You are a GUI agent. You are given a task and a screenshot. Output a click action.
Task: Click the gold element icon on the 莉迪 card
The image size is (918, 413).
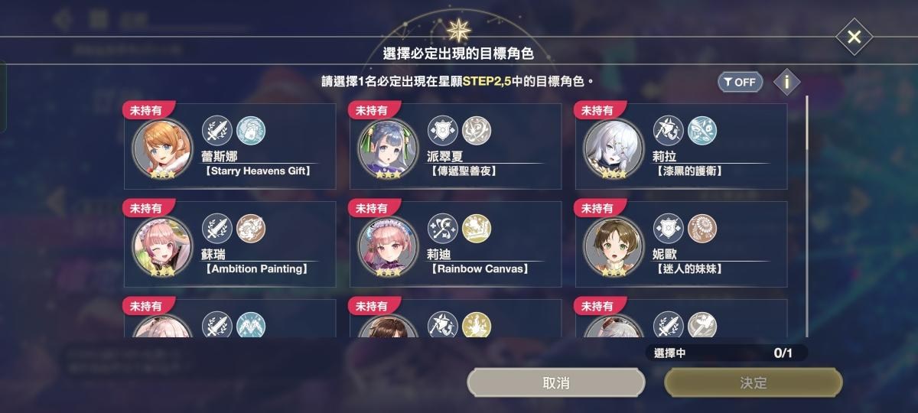476,228
